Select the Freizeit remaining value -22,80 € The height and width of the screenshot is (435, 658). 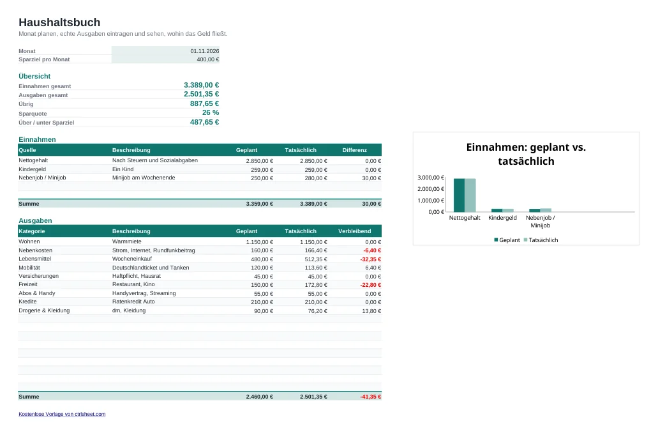point(355,285)
